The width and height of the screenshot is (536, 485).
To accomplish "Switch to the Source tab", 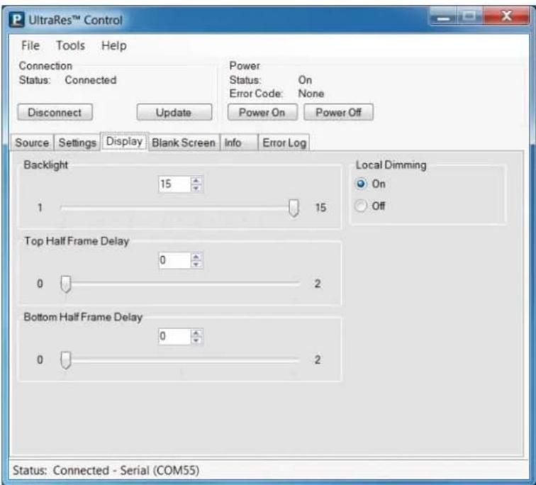I will tap(32, 143).
